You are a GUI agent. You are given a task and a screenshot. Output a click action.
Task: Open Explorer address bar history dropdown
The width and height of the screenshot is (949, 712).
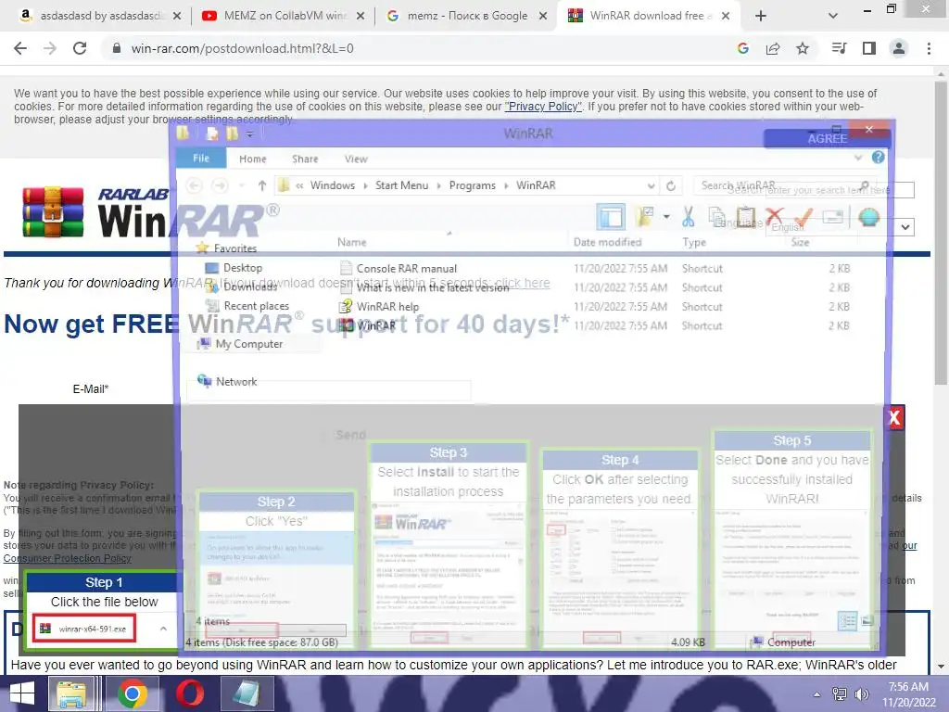(x=651, y=185)
